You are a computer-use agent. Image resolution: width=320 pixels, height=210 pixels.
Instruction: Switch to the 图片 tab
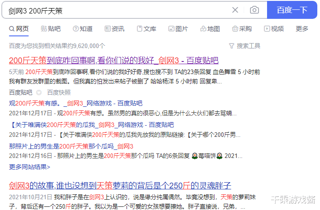178,29
